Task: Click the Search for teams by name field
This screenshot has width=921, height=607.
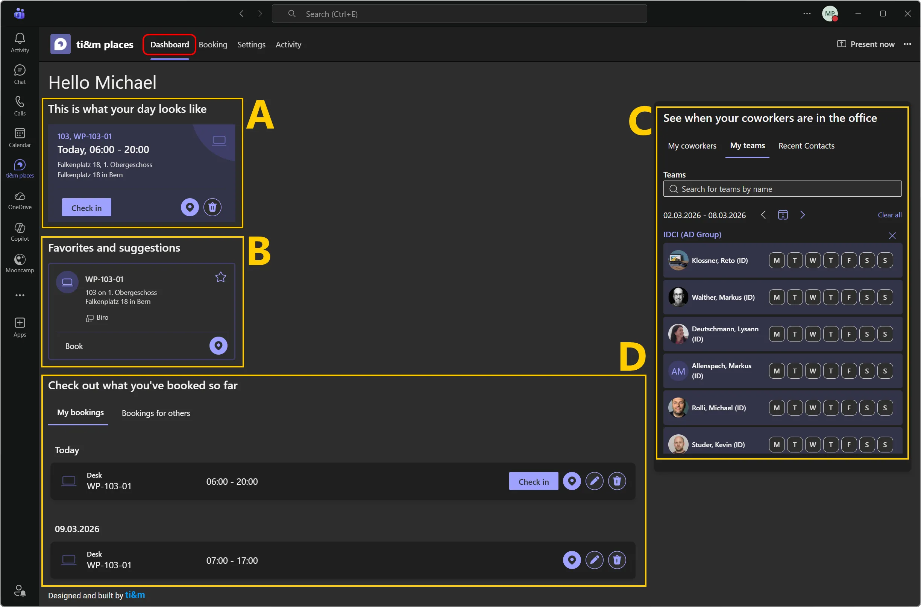Action: point(782,189)
